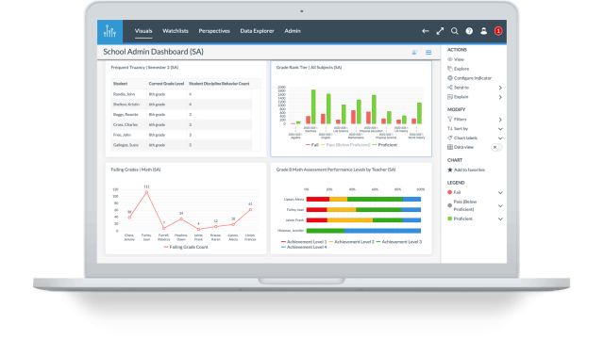Click the Failing Grades Math chart title
Viewport: 604px width, 340px height.
[136, 170]
